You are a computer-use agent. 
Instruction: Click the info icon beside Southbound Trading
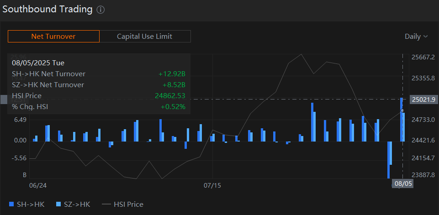click(100, 10)
